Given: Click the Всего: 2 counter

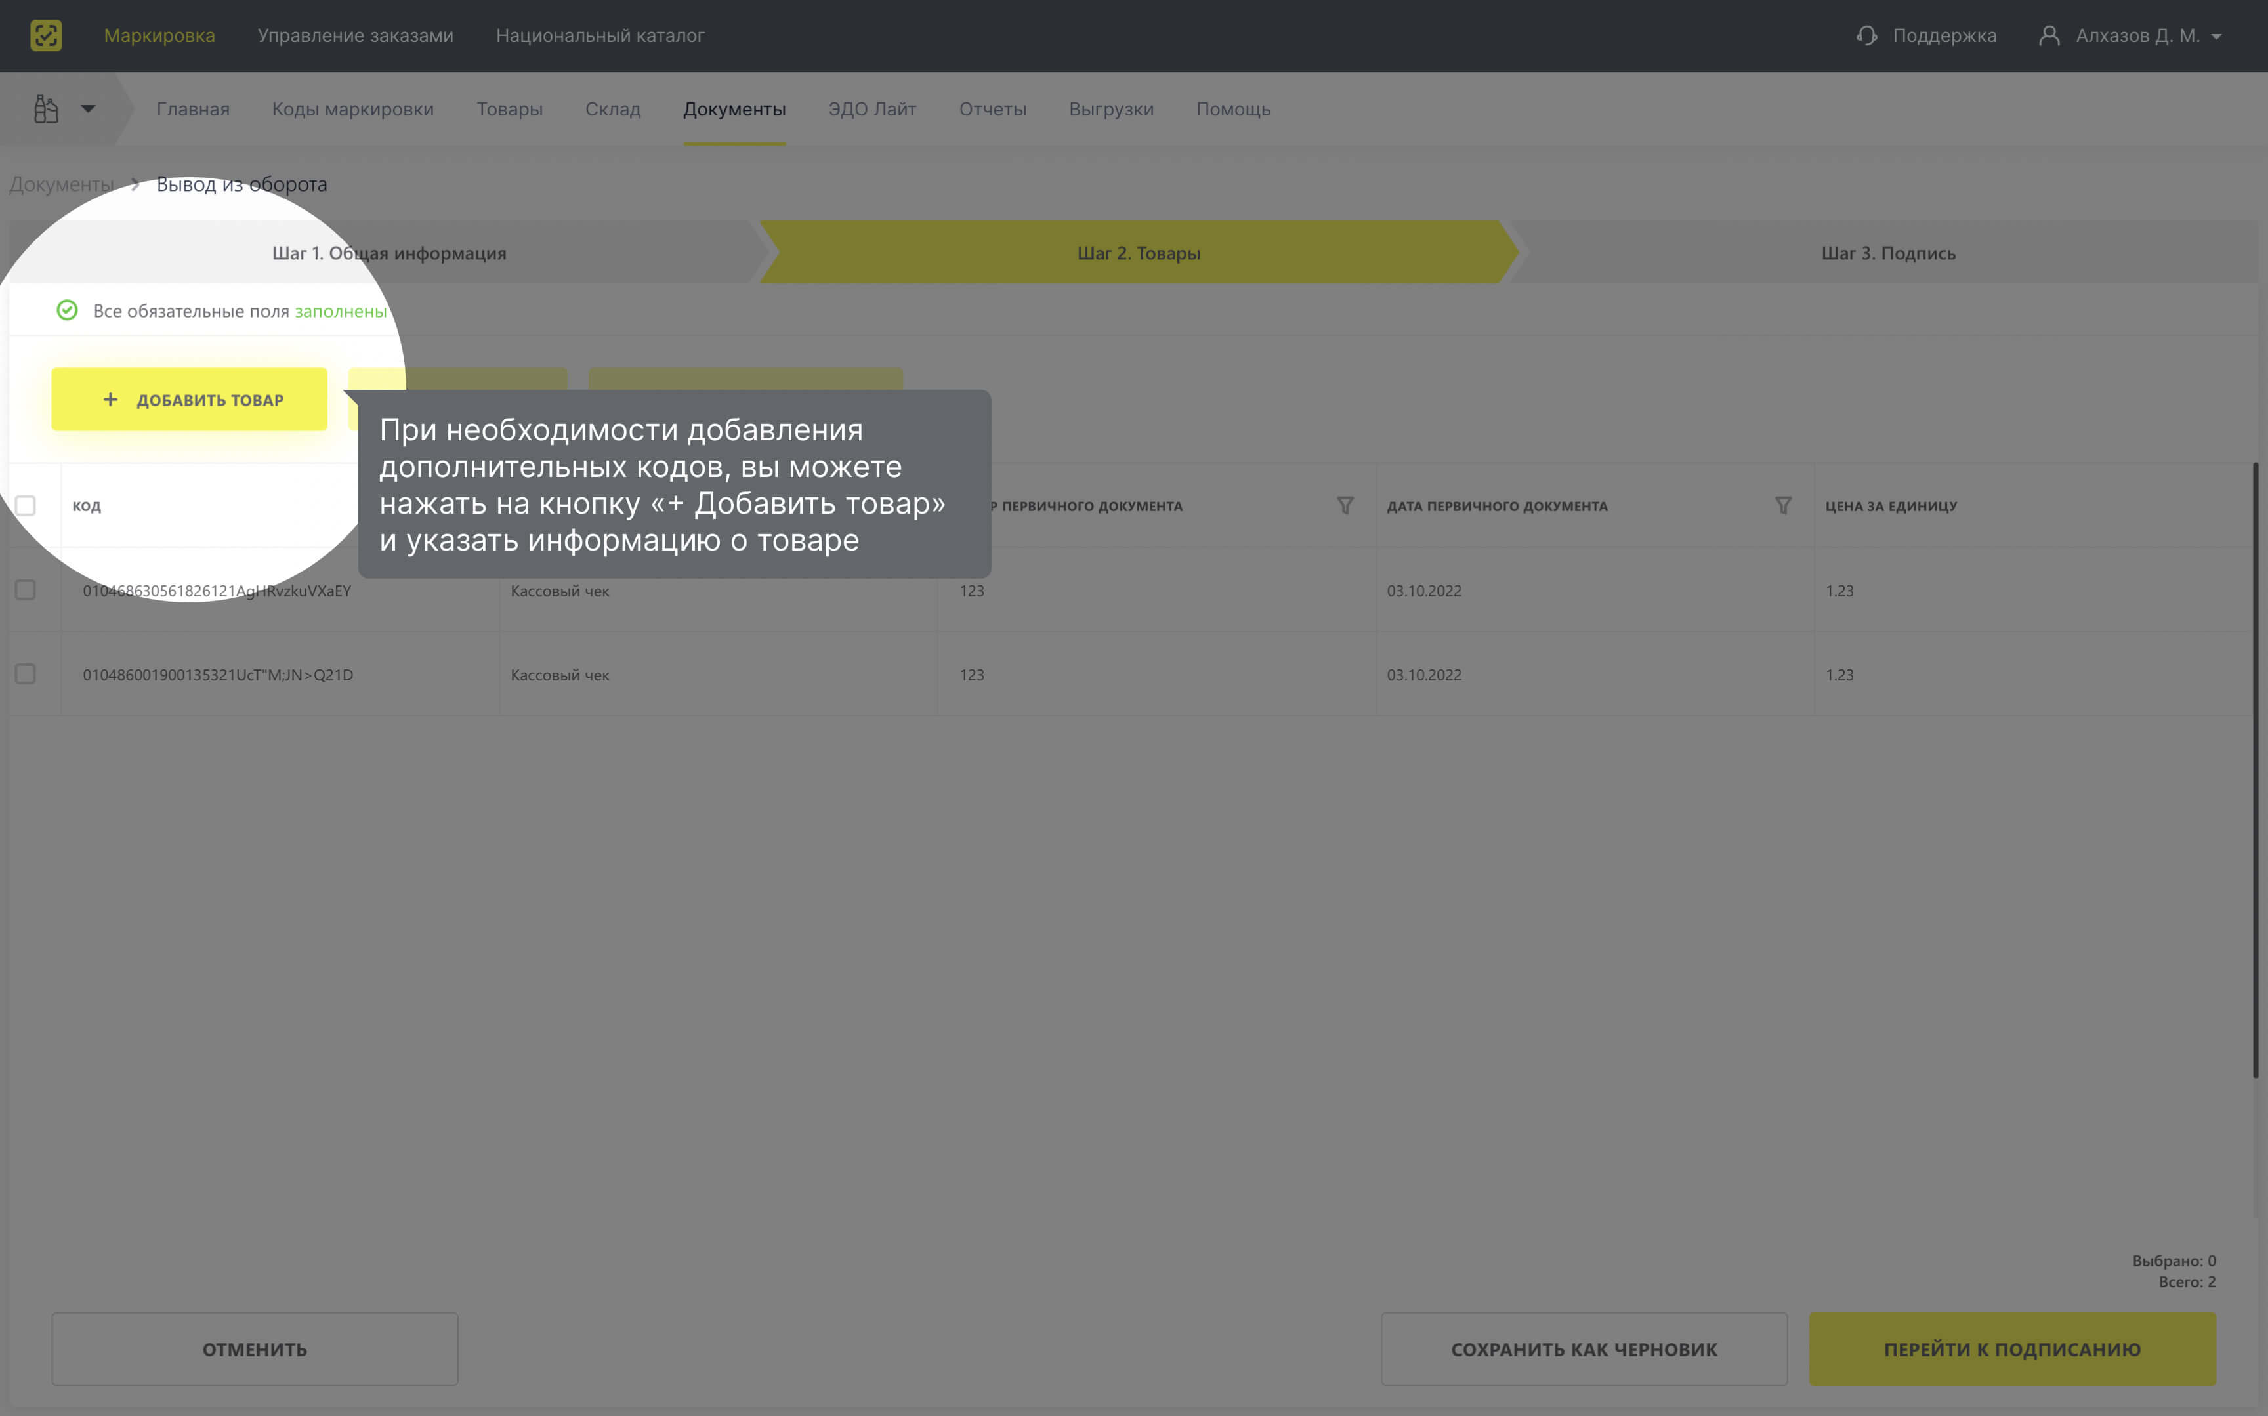Looking at the screenshot, I should (x=2187, y=1282).
